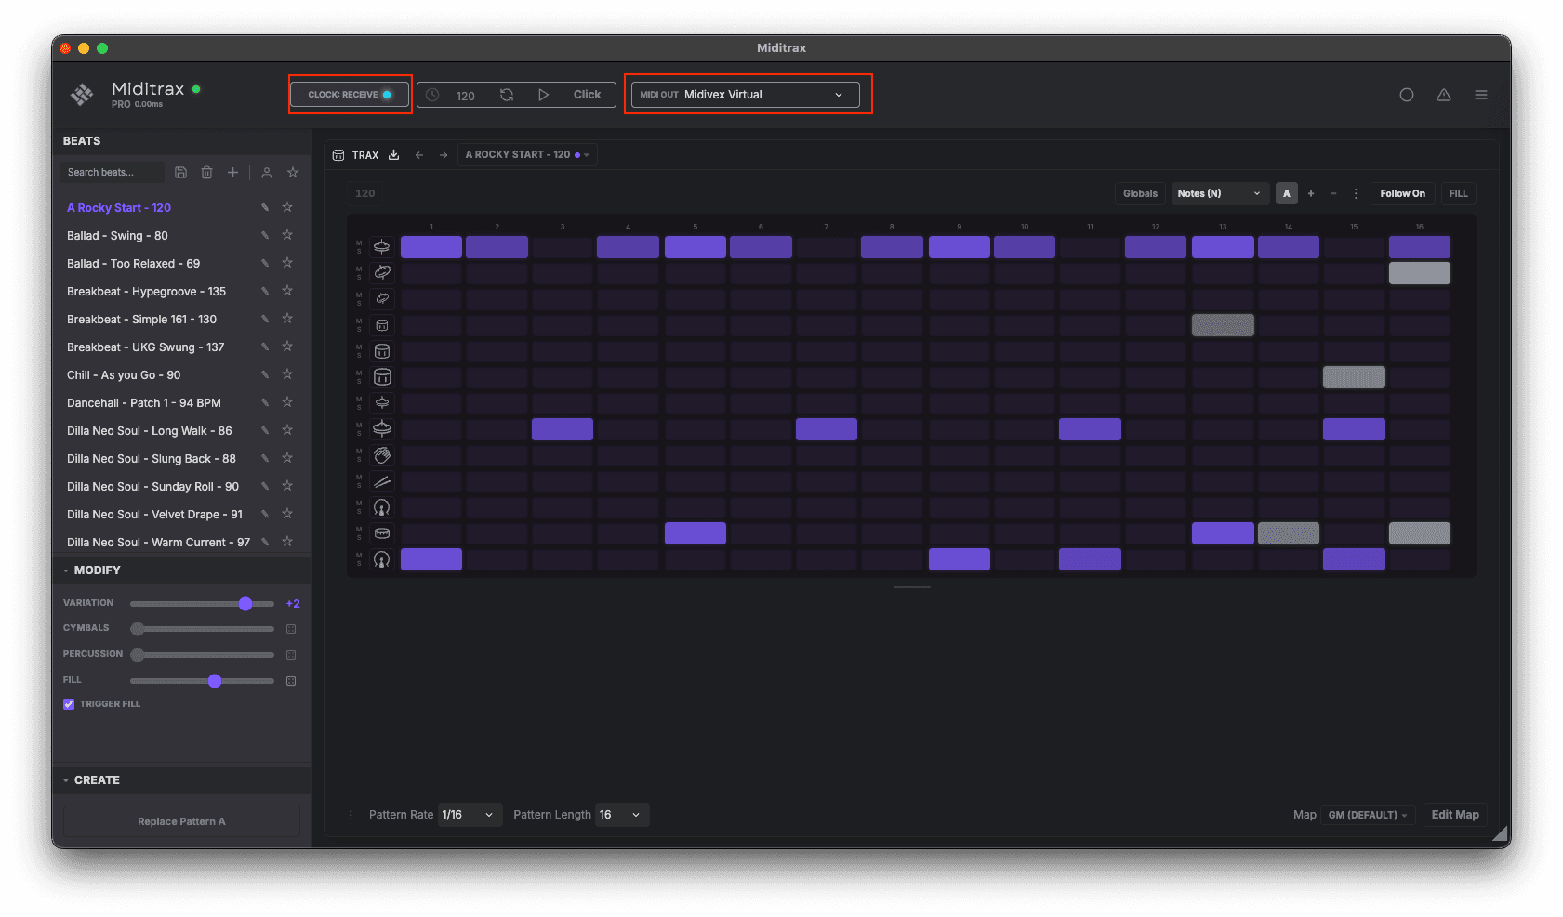1563x917 pixels.
Task: Edit Ballad - Swing - 80 with pencil icon
Action: click(x=265, y=235)
